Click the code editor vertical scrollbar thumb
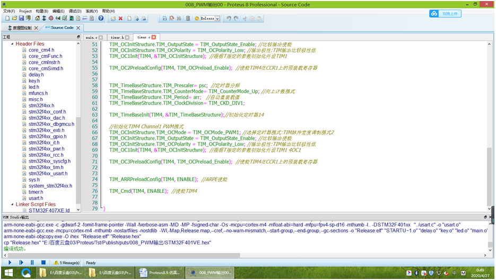Screen dimensions: 496x280 489,177
